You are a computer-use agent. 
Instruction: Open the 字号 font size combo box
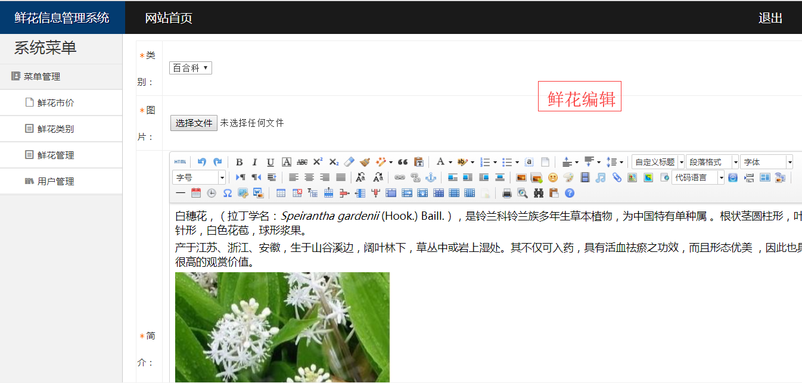click(199, 177)
